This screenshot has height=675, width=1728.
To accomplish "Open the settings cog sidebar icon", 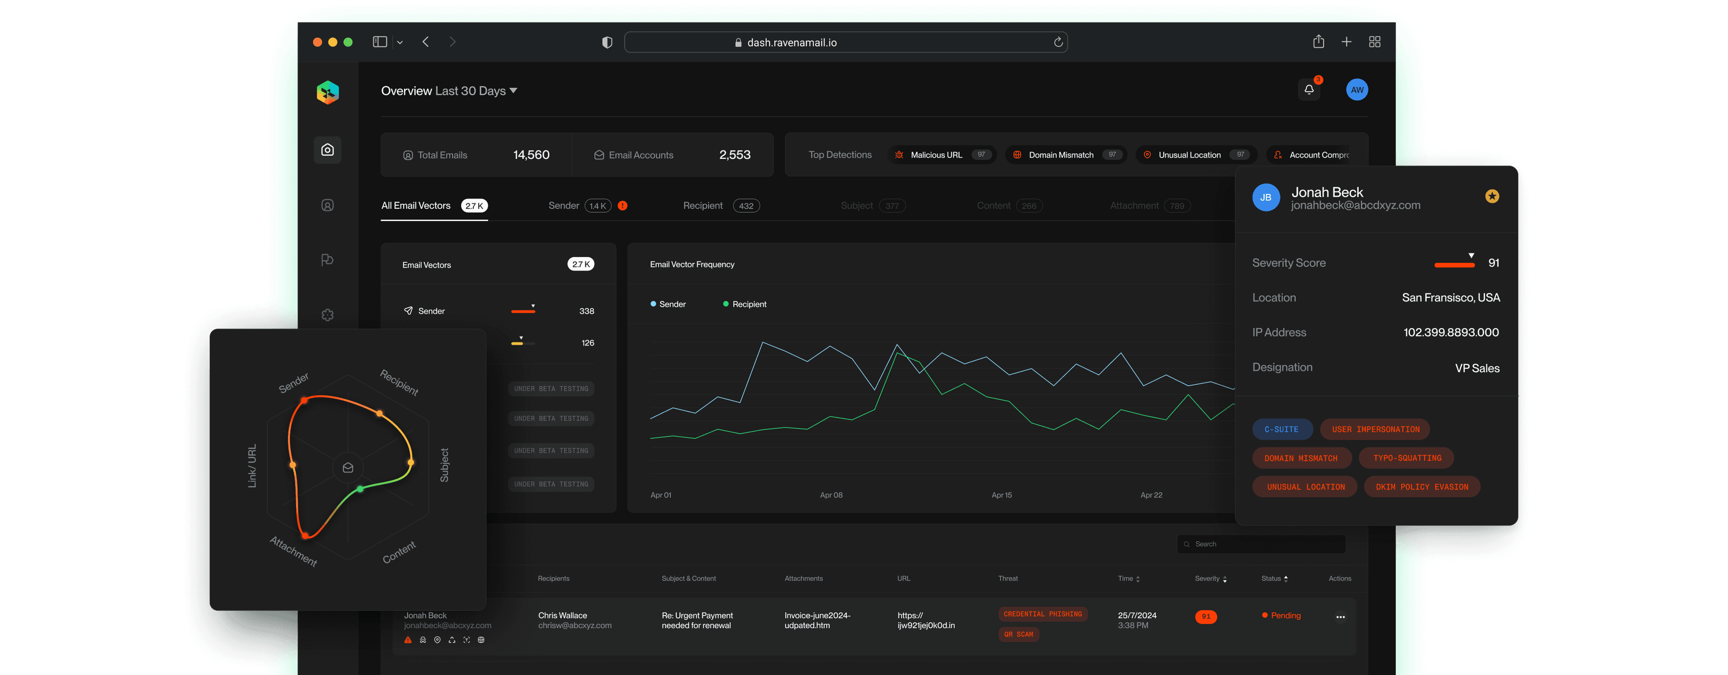I will pos(327,315).
